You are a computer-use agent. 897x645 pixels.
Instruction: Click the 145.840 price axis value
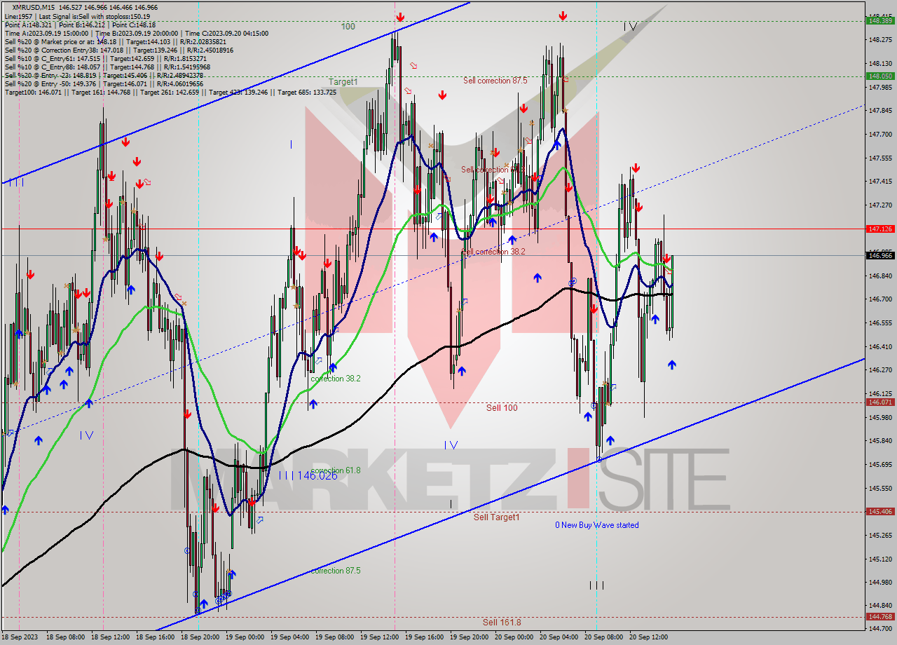click(880, 440)
